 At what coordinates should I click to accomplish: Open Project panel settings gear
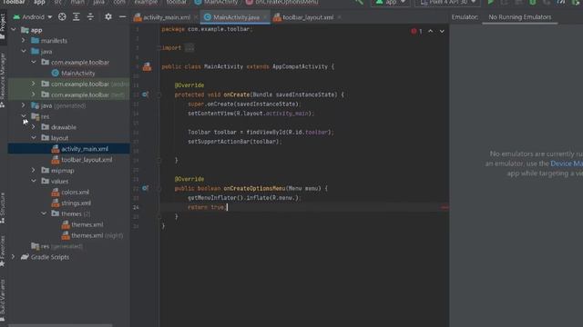[x=108, y=17]
